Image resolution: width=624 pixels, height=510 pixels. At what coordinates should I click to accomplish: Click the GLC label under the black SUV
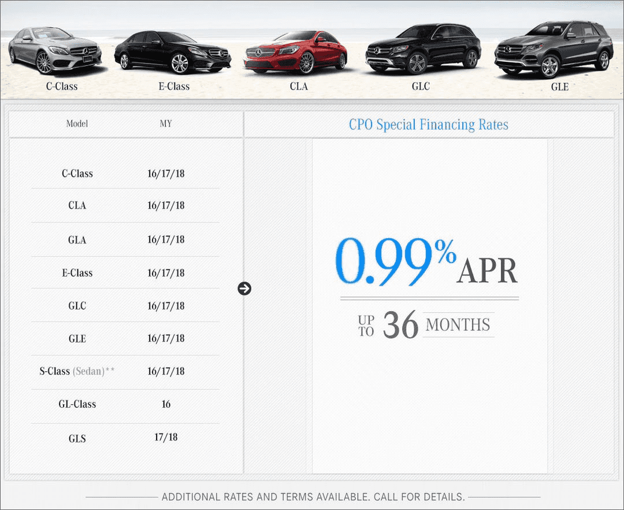pos(421,86)
